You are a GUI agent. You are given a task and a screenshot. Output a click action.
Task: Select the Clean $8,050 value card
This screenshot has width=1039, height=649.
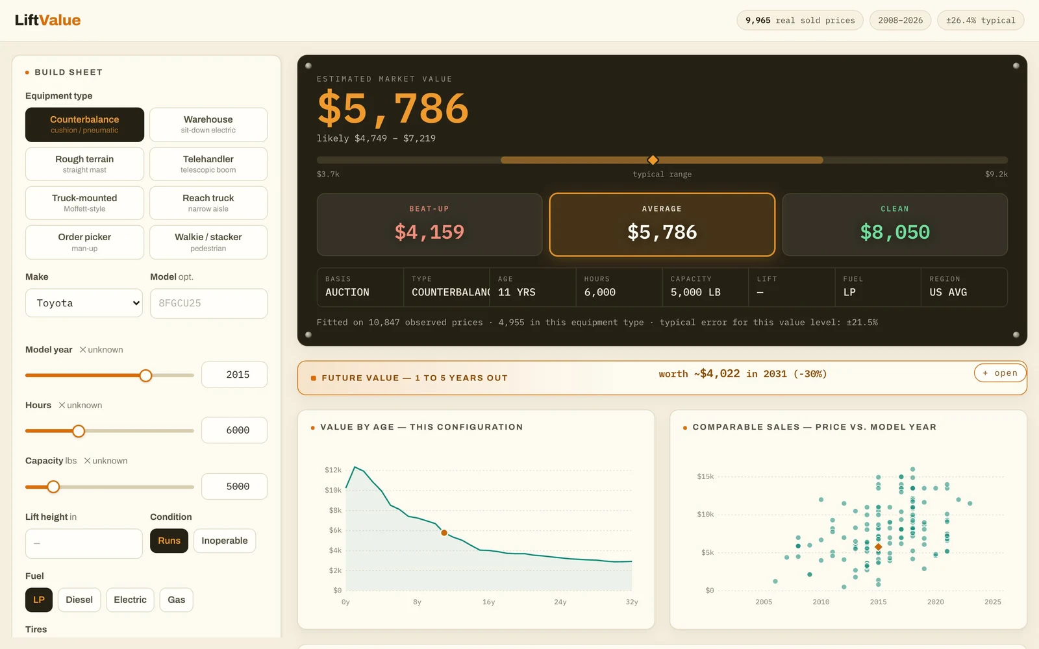pyautogui.click(x=895, y=225)
